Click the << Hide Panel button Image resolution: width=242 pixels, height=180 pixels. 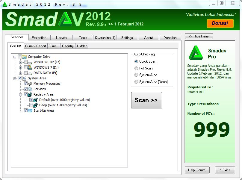point(199,36)
